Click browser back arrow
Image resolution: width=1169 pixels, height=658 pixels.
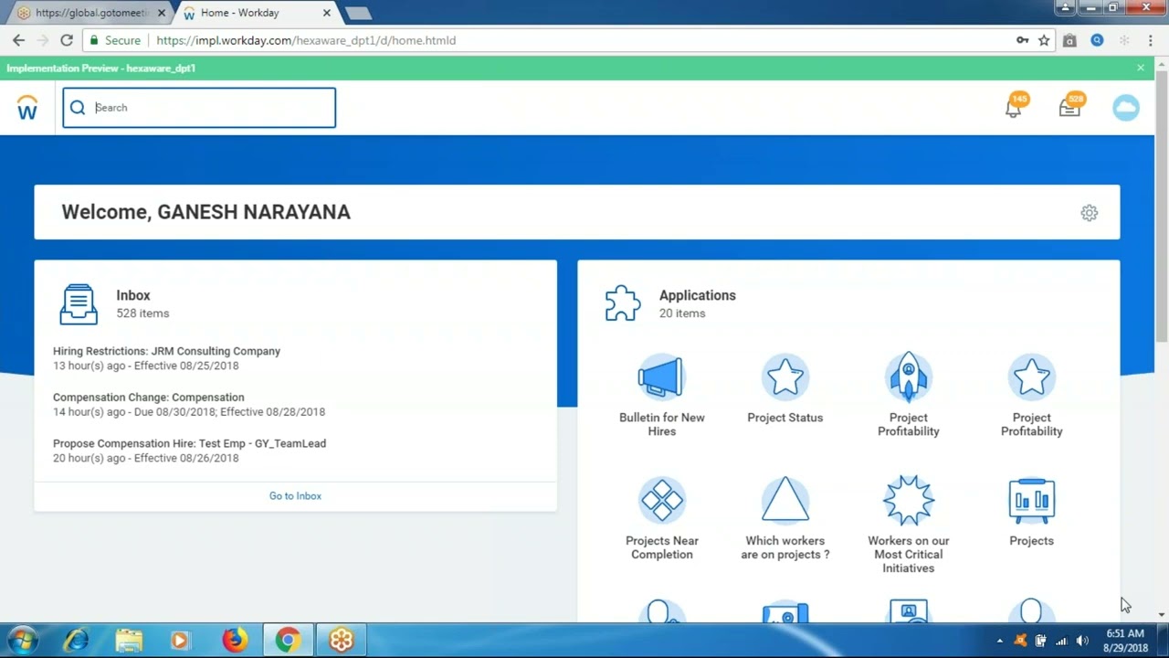18,40
